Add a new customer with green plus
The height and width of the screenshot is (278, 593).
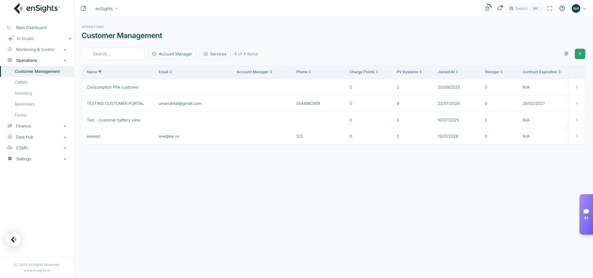(x=580, y=54)
